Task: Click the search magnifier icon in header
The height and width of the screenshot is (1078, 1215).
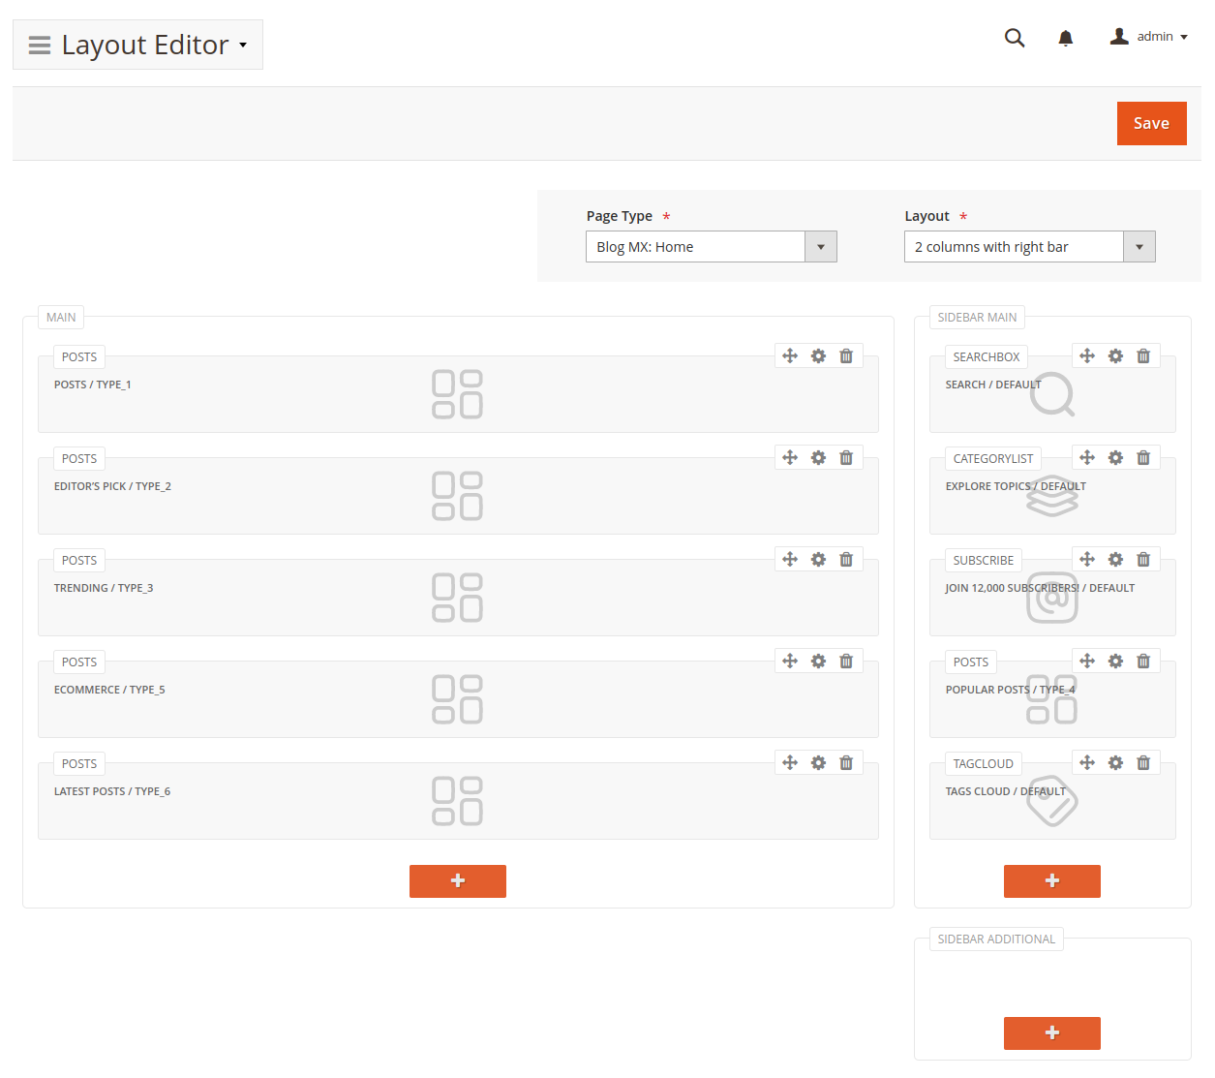Action: pyautogui.click(x=1014, y=38)
